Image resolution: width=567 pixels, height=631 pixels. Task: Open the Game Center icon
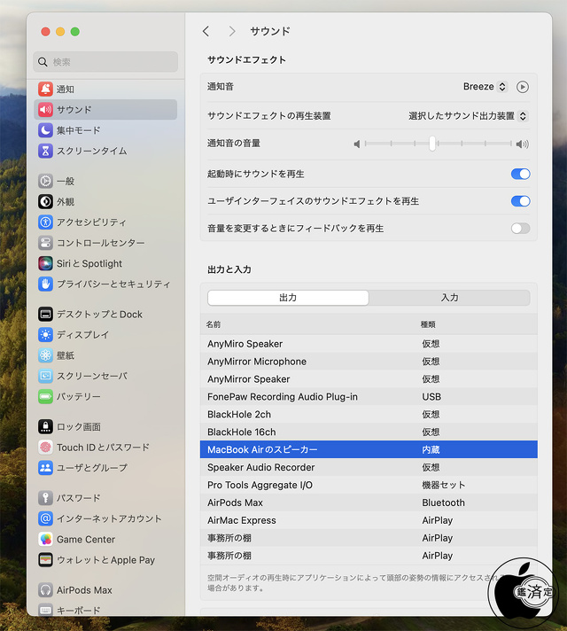[45, 539]
